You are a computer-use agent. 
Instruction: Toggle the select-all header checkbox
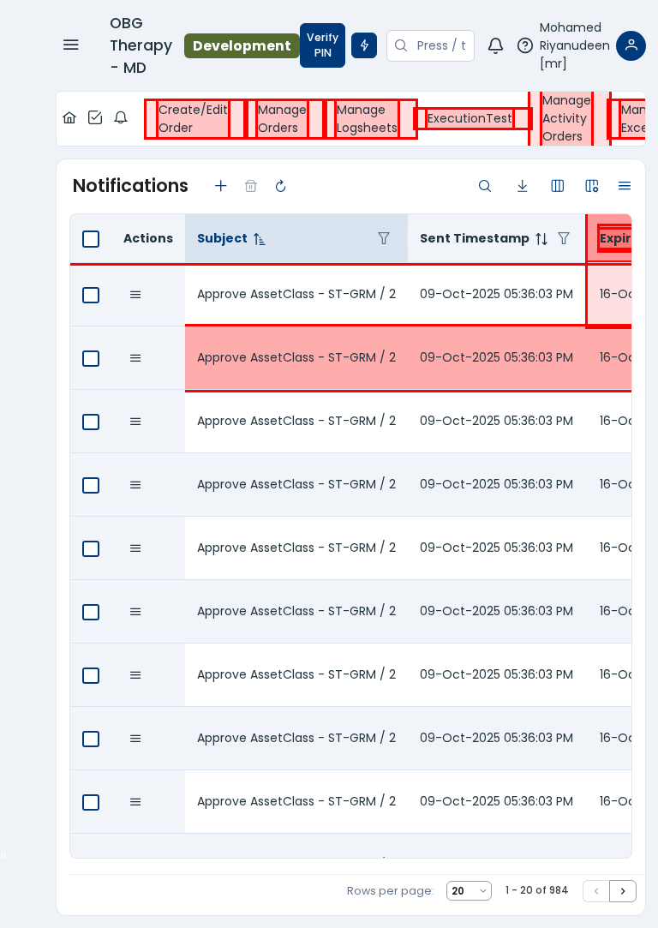tap(91, 239)
